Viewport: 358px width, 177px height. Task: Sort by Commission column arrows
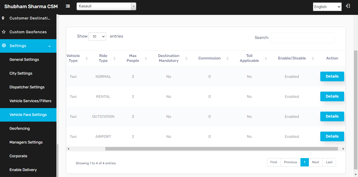pyautogui.click(x=227, y=58)
